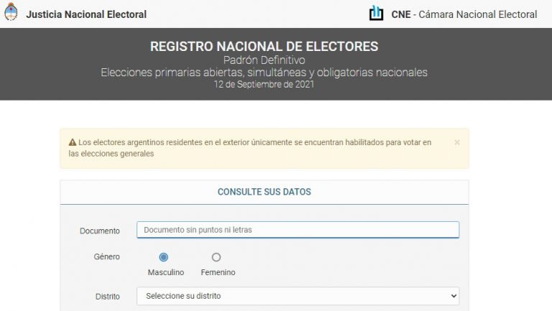
Task: Click the 12 de Septiembre de 2021 date
Action: pyautogui.click(x=264, y=84)
